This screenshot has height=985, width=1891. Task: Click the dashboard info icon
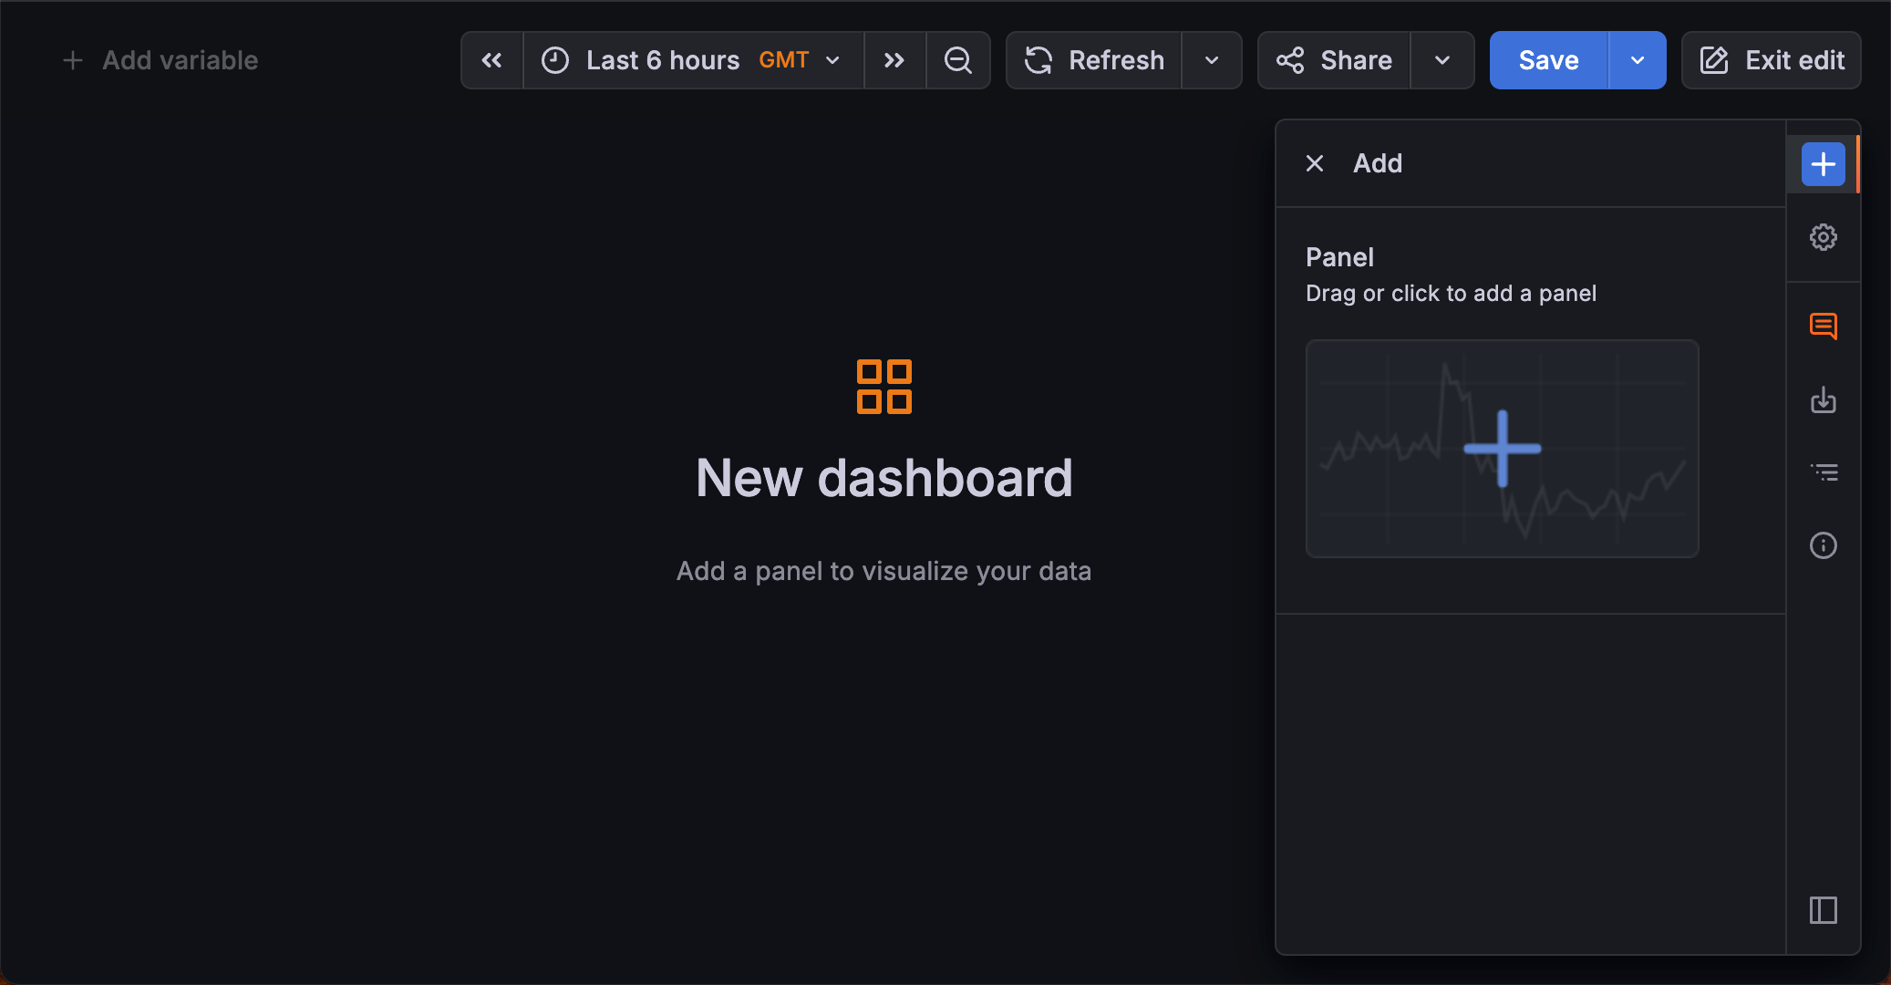[1822, 544]
